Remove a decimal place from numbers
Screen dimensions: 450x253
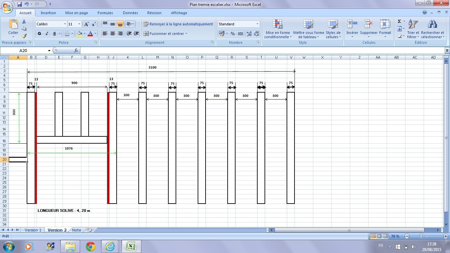256,34
